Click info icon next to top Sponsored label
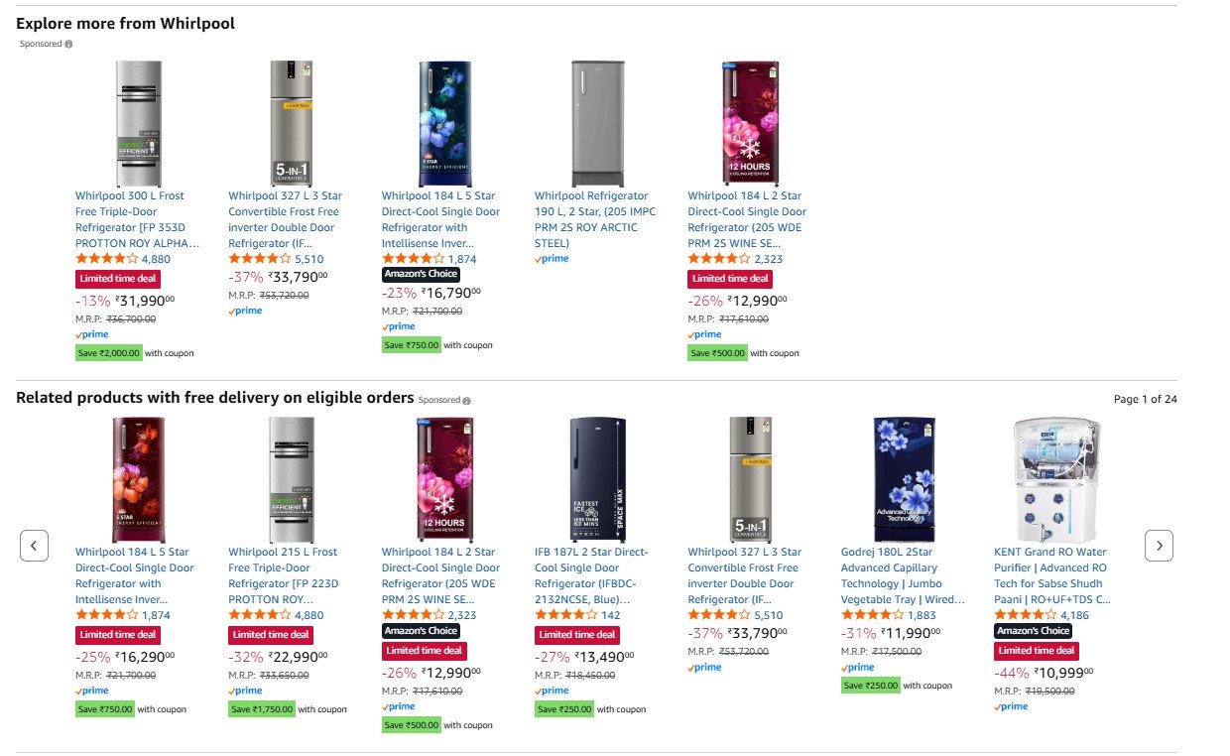The height and width of the screenshot is (756, 1230). [68, 44]
